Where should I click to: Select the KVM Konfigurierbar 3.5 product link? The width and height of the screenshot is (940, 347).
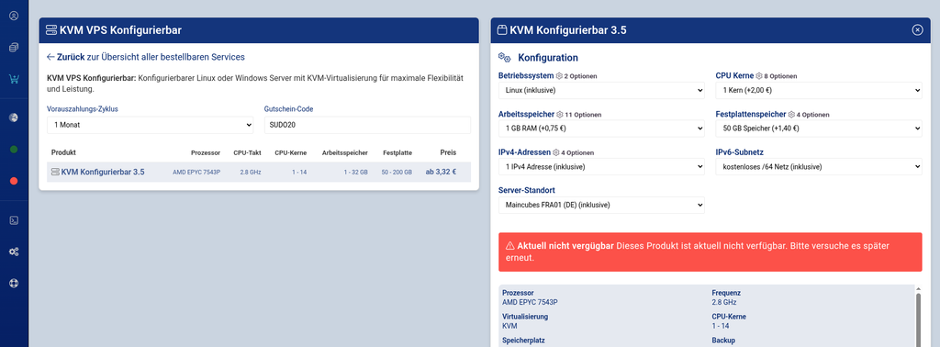103,172
